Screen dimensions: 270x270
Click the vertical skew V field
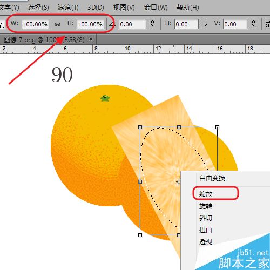pos(235,24)
